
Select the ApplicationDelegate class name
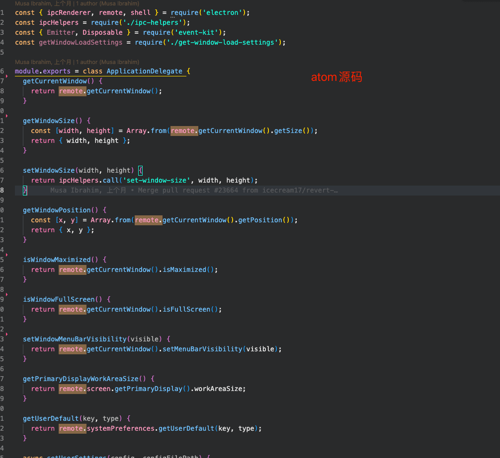pos(145,71)
